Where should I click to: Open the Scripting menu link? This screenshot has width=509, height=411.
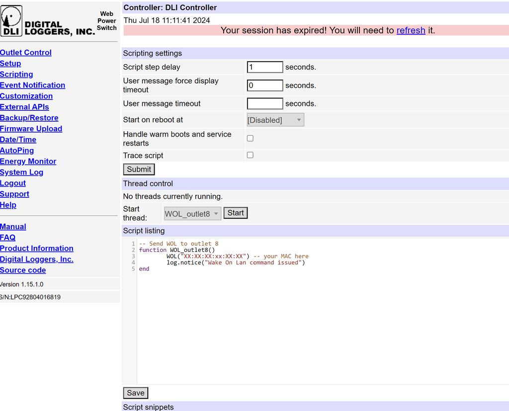point(16,75)
